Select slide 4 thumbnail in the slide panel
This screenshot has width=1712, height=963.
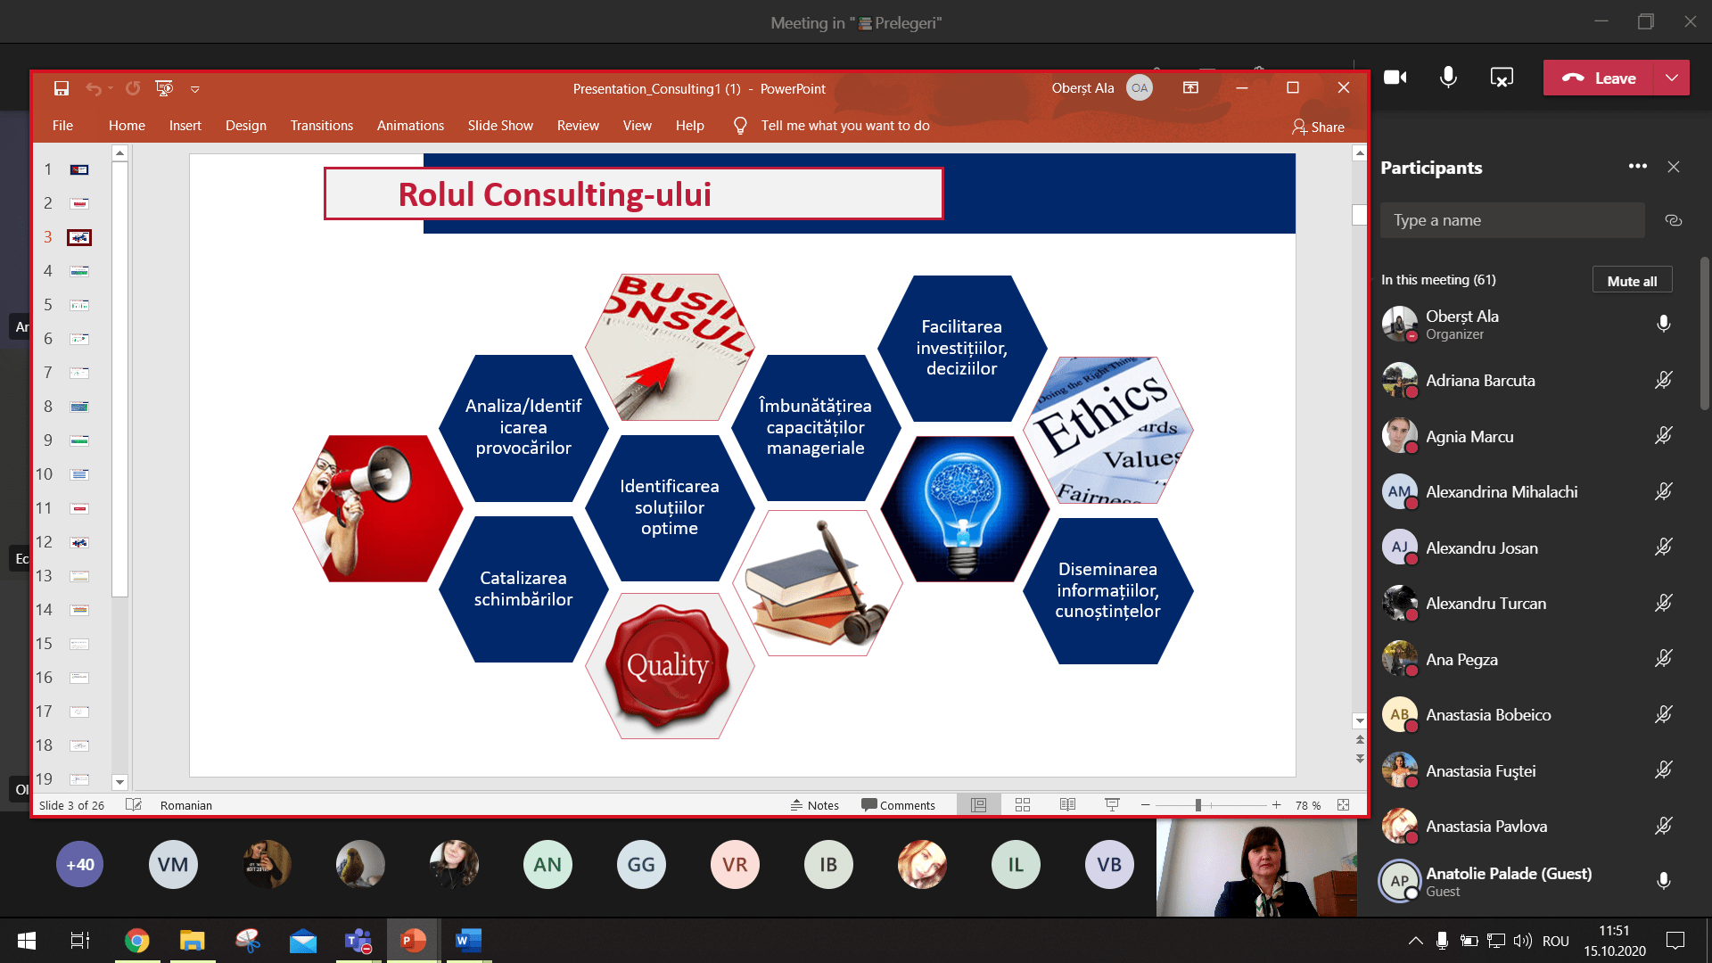[x=79, y=271]
